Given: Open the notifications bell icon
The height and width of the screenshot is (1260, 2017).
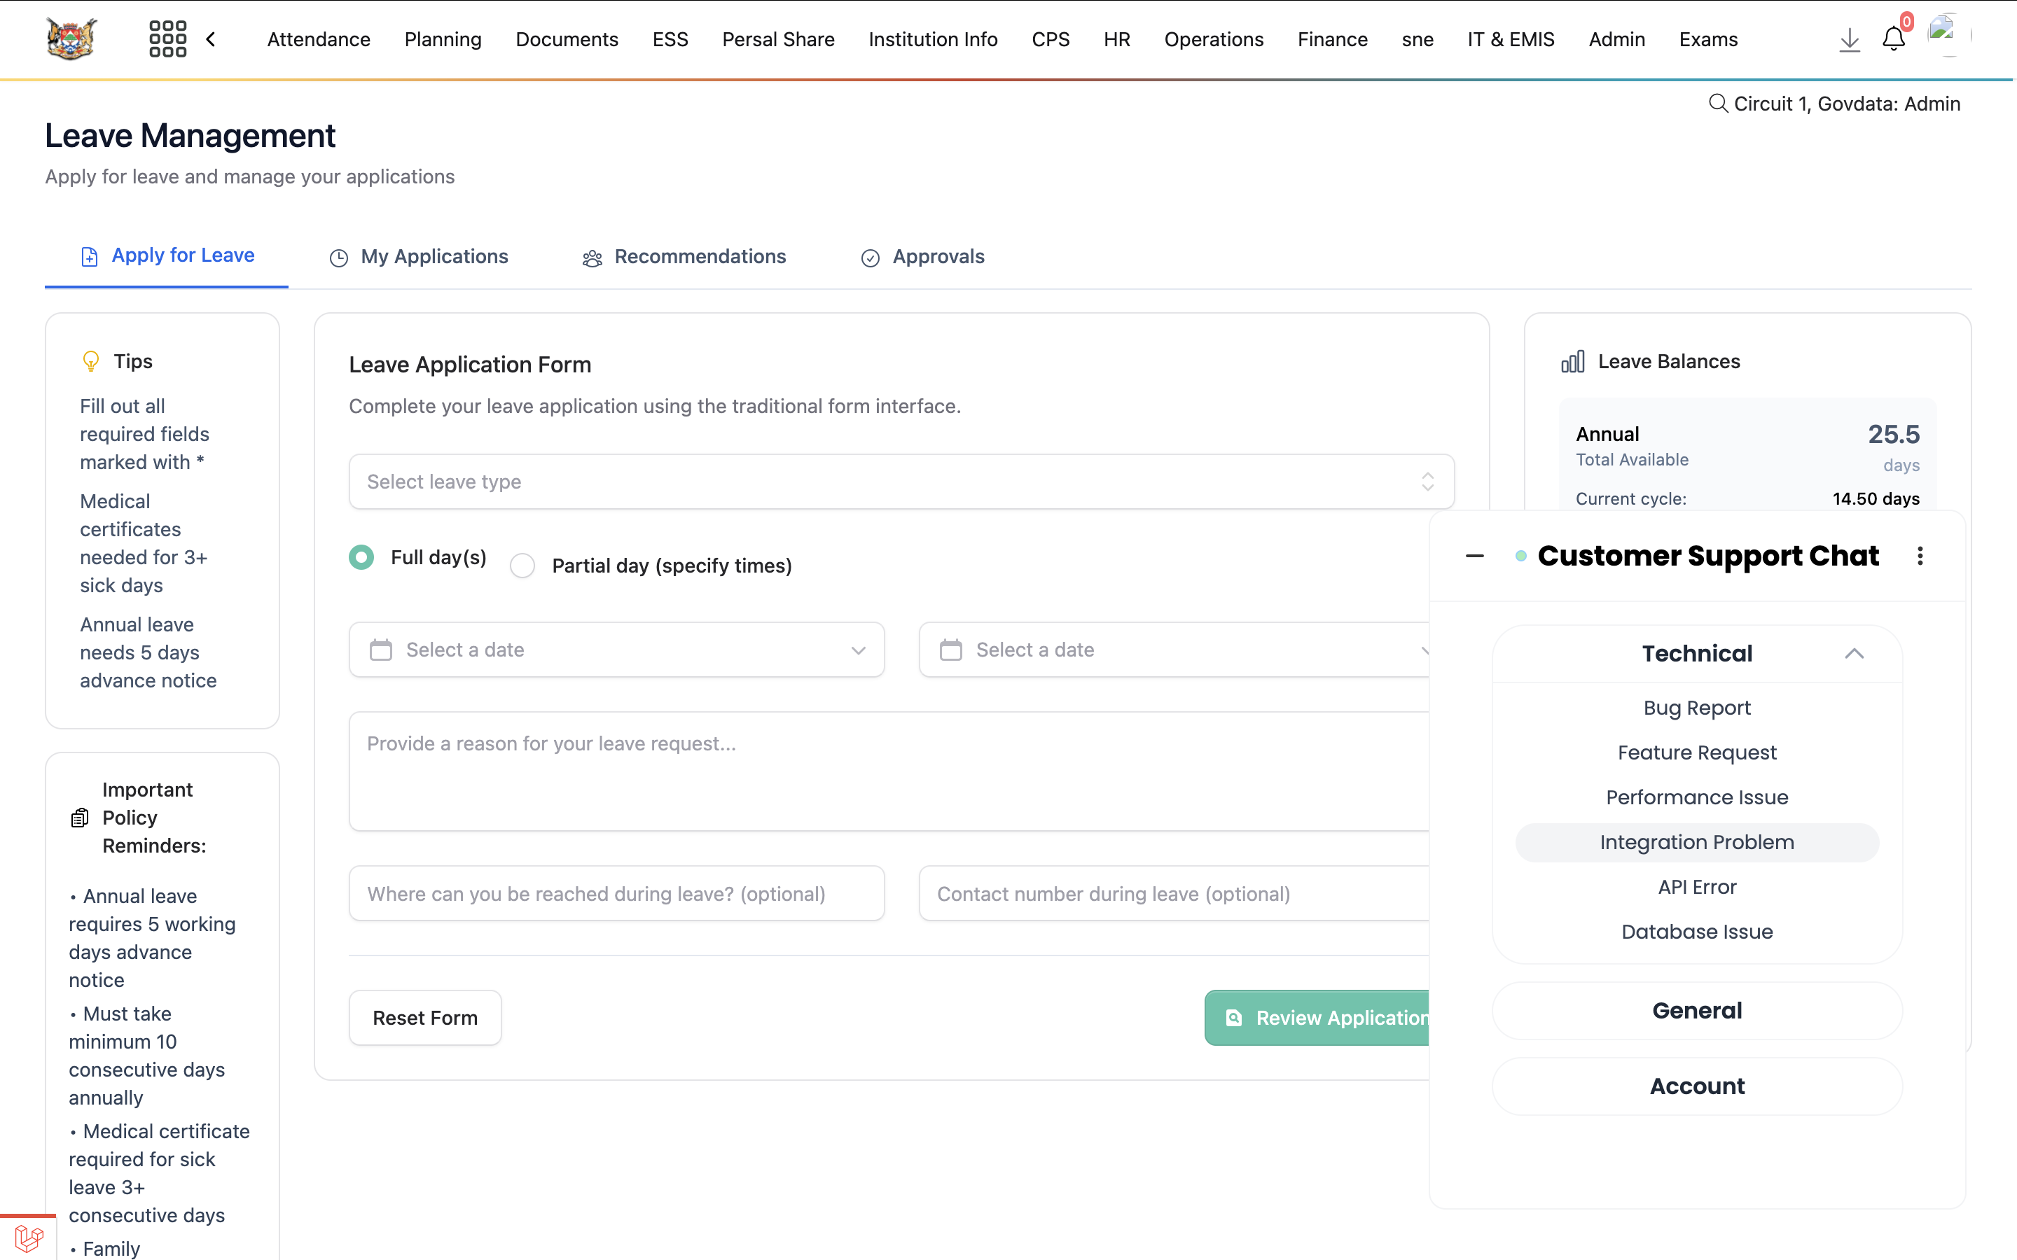Looking at the screenshot, I should 1893,39.
